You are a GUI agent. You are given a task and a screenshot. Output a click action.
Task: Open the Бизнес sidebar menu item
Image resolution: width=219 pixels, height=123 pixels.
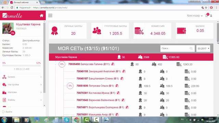point(22,77)
